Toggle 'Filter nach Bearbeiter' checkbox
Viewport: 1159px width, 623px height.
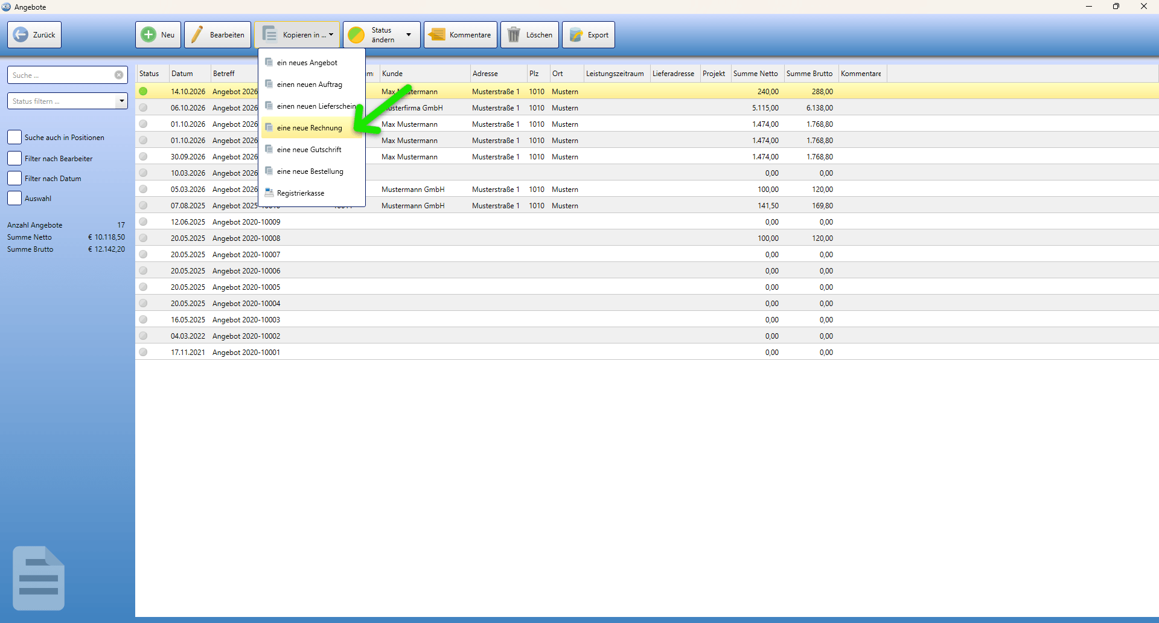[14, 158]
